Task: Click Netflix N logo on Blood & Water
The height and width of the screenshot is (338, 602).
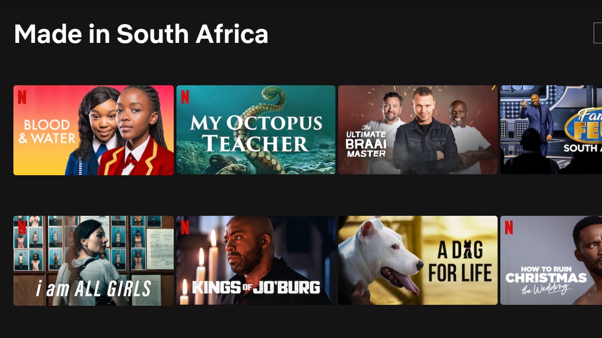Action: 22,97
